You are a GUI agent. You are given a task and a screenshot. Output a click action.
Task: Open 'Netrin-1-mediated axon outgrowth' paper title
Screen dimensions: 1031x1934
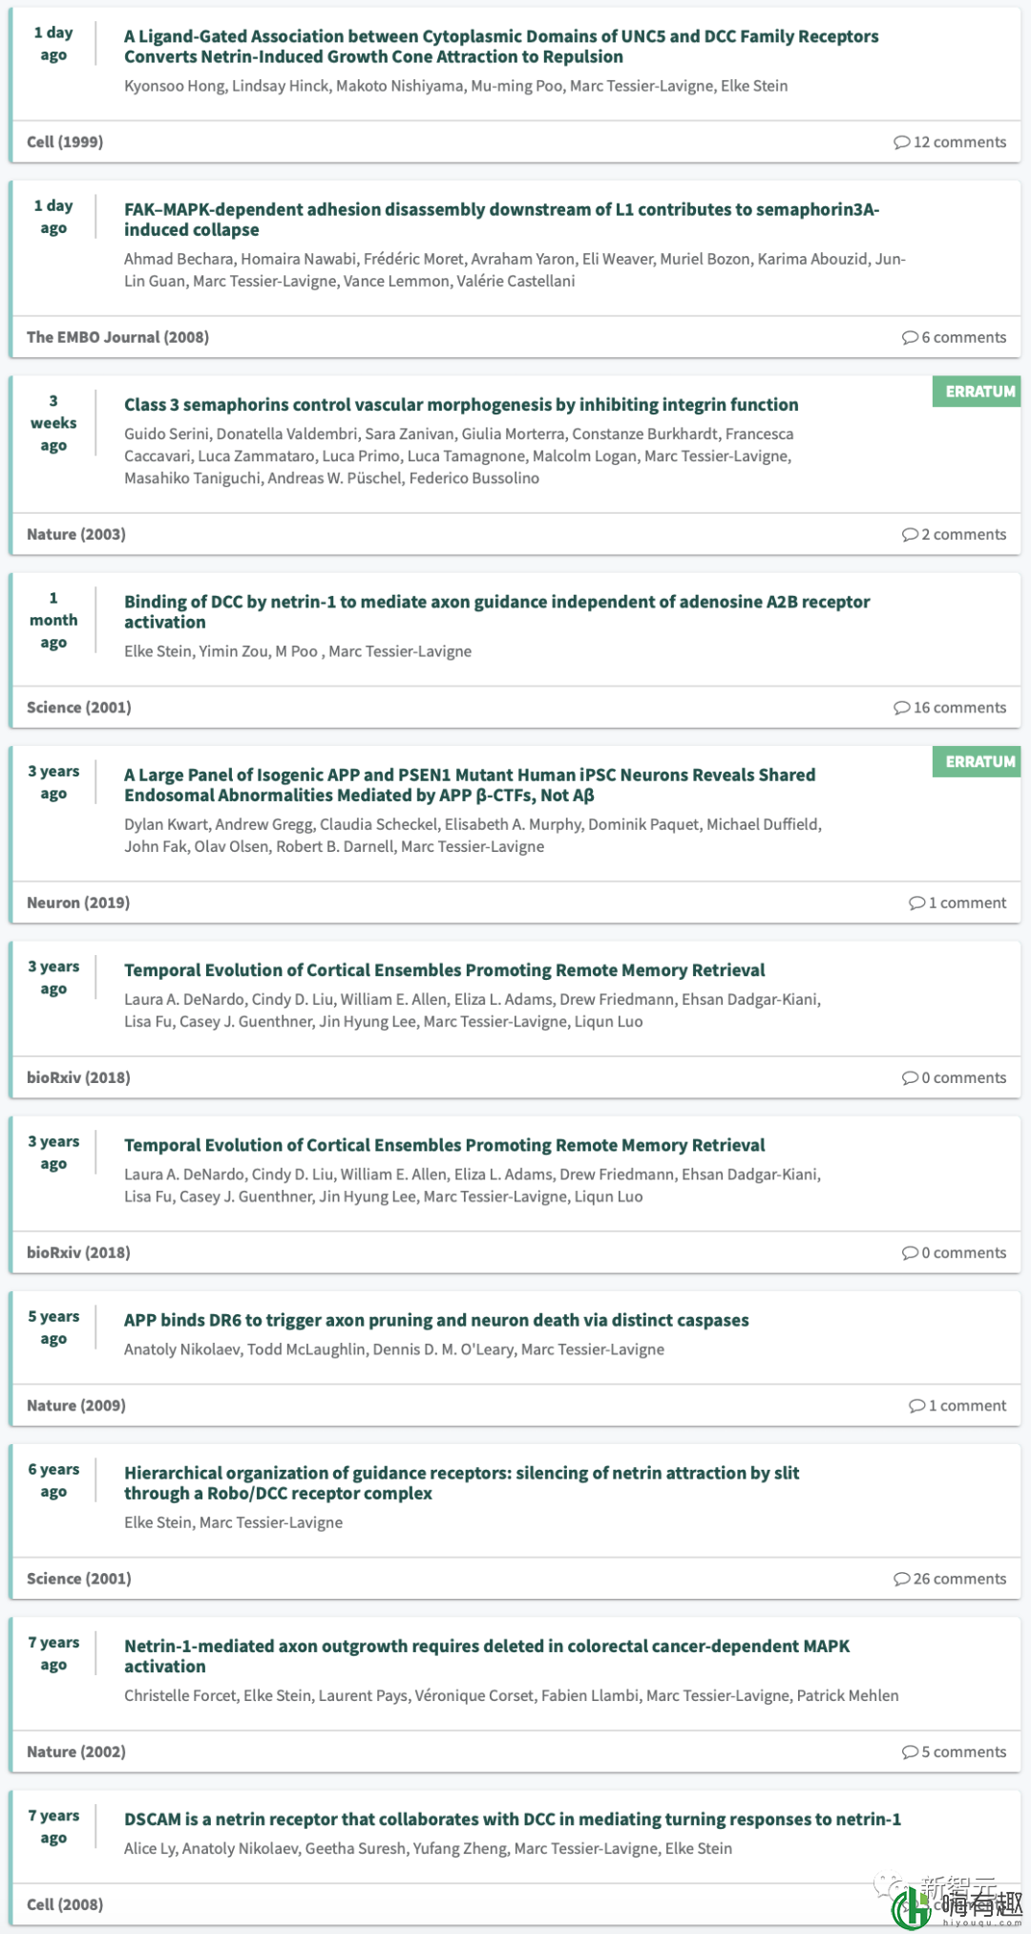click(x=487, y=1656)
